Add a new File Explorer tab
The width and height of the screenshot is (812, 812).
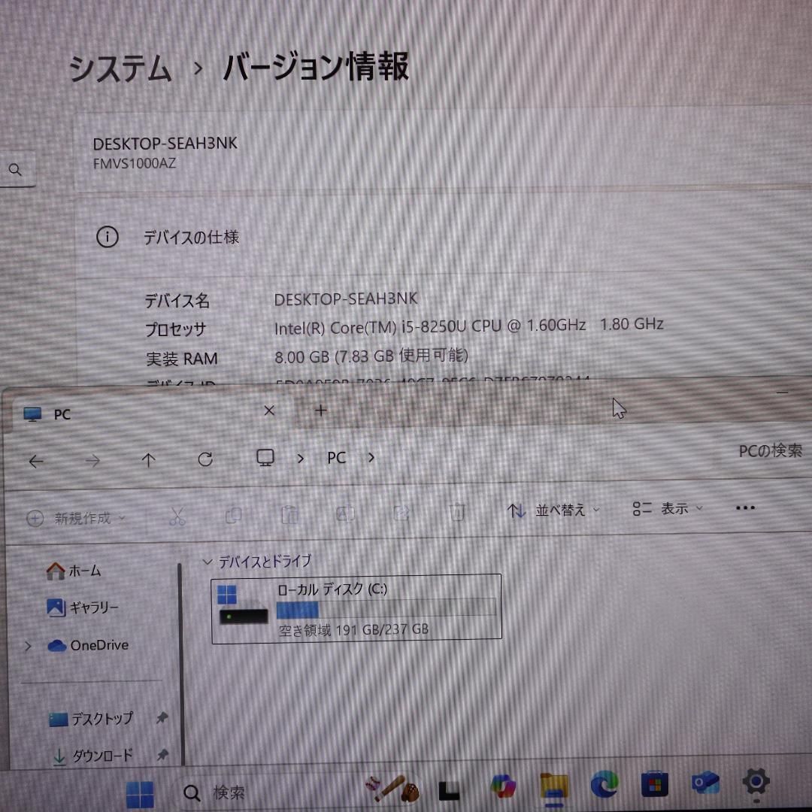click(321, 411)
